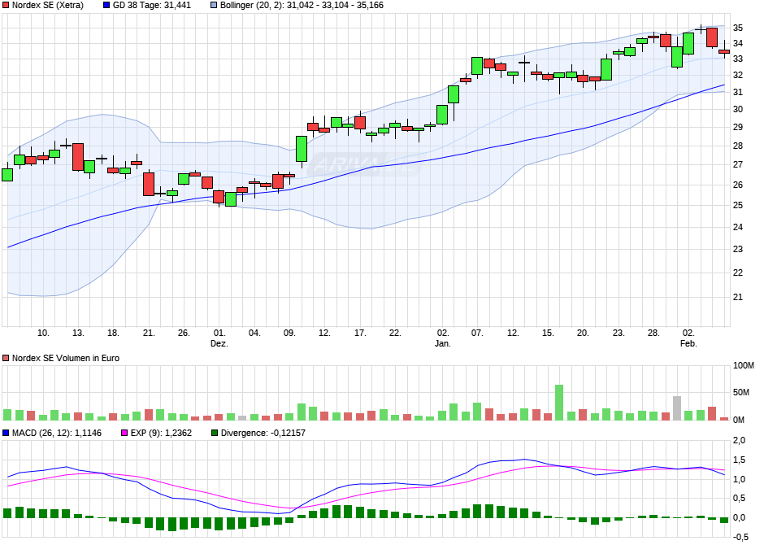Viewport: 764px width, 545px height.
Task: Click the magenta EXP (9) legend swatch
Action: (124, 433)
